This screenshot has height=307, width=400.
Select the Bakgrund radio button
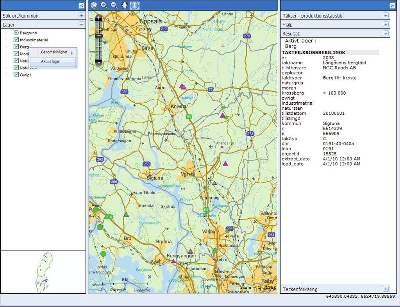[16, 33]
